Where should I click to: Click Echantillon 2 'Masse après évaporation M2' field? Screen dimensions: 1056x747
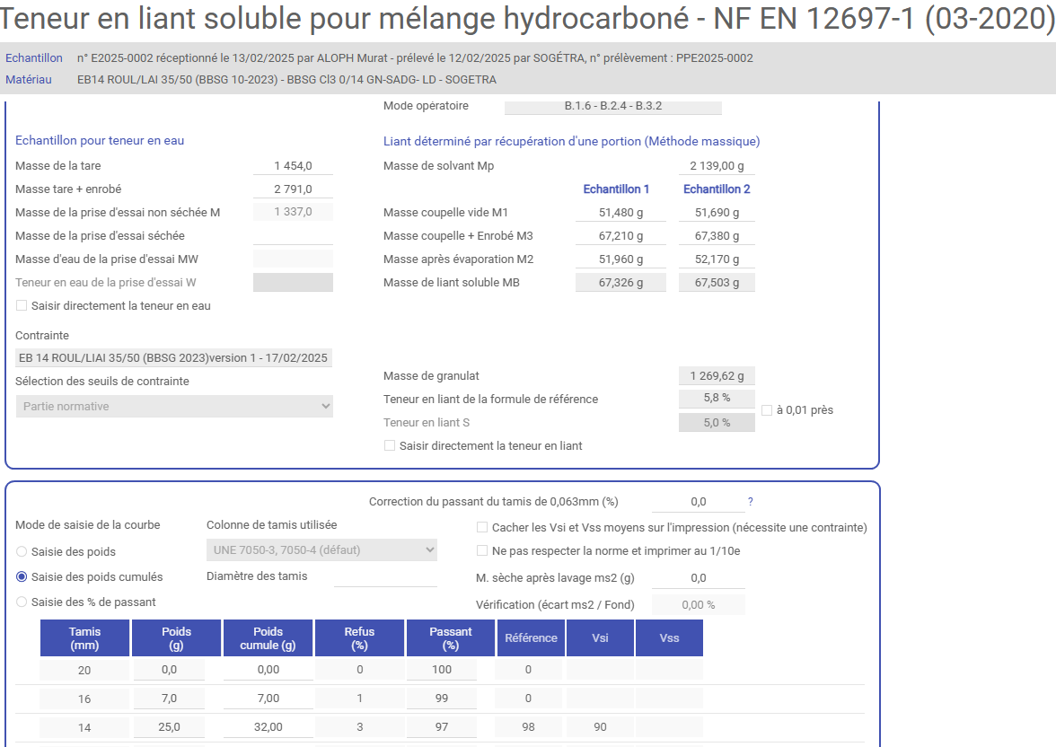pyautogui.click(x=717, y=259)
